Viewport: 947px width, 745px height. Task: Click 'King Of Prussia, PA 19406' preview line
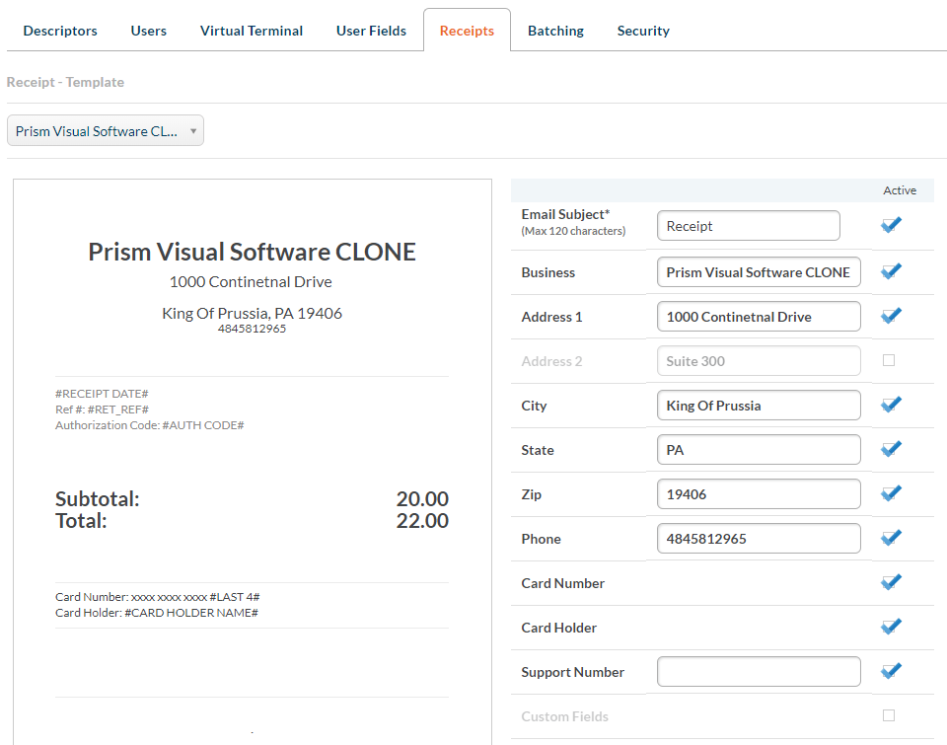(252, 313)
